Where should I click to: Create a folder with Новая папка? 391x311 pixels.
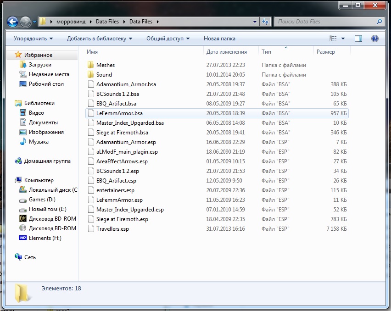[x=219, y=39]
